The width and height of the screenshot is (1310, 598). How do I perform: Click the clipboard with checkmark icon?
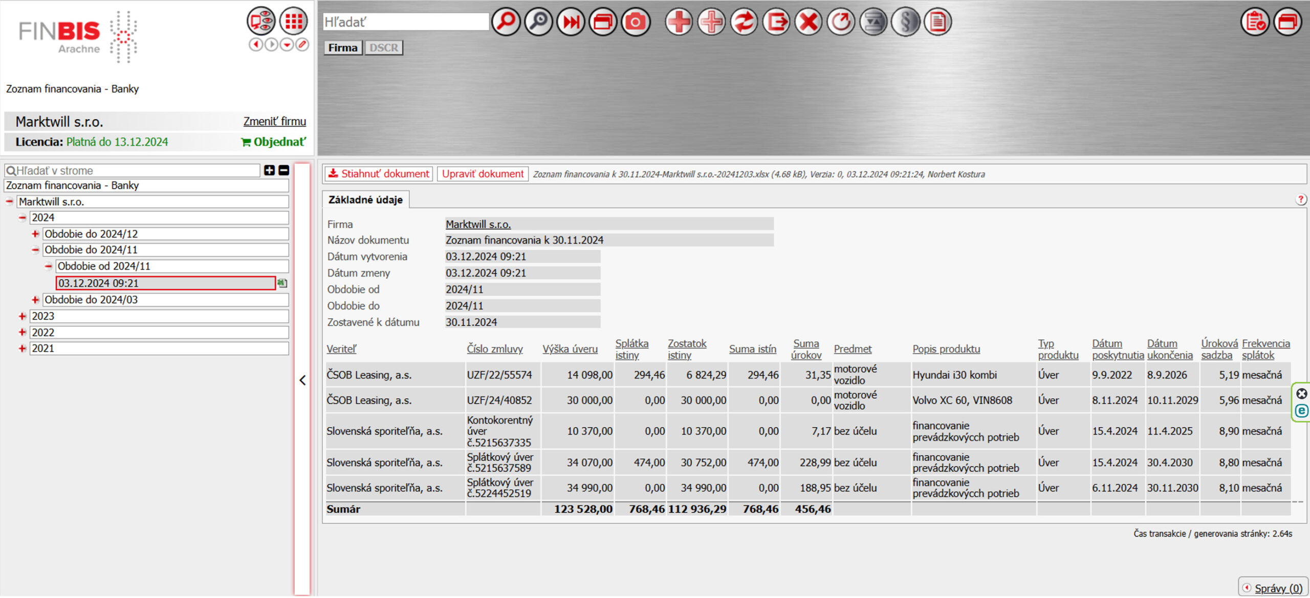pyautogui.click(x=1255, y=22)
